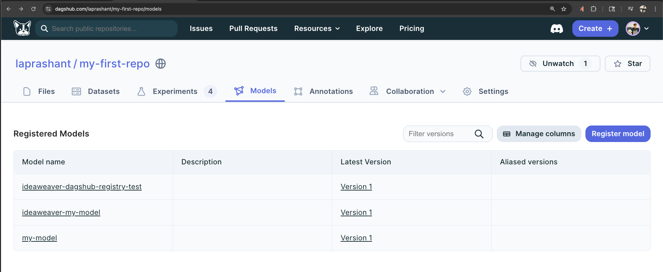Click the Unwatch button
Screen dimensions: 663x272
pyautogui.click(x=560, y=64)
